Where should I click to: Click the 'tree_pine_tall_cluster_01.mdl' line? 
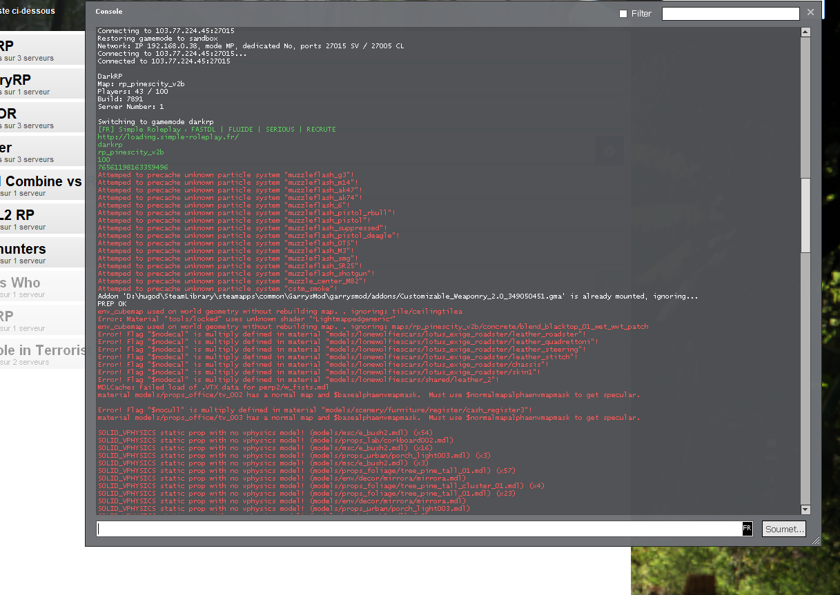(321, 486)
